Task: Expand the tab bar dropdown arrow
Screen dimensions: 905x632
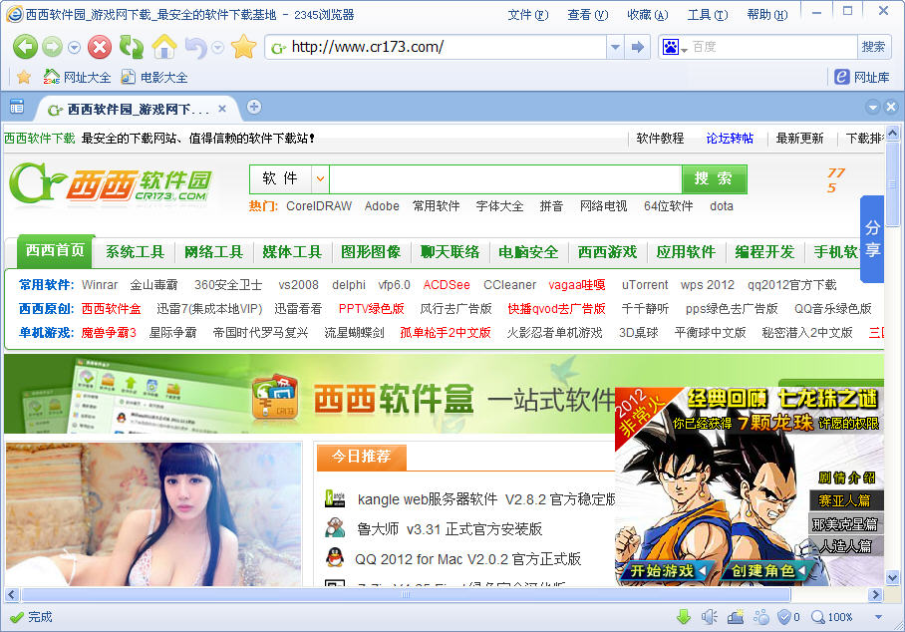Action: (873, 107)
